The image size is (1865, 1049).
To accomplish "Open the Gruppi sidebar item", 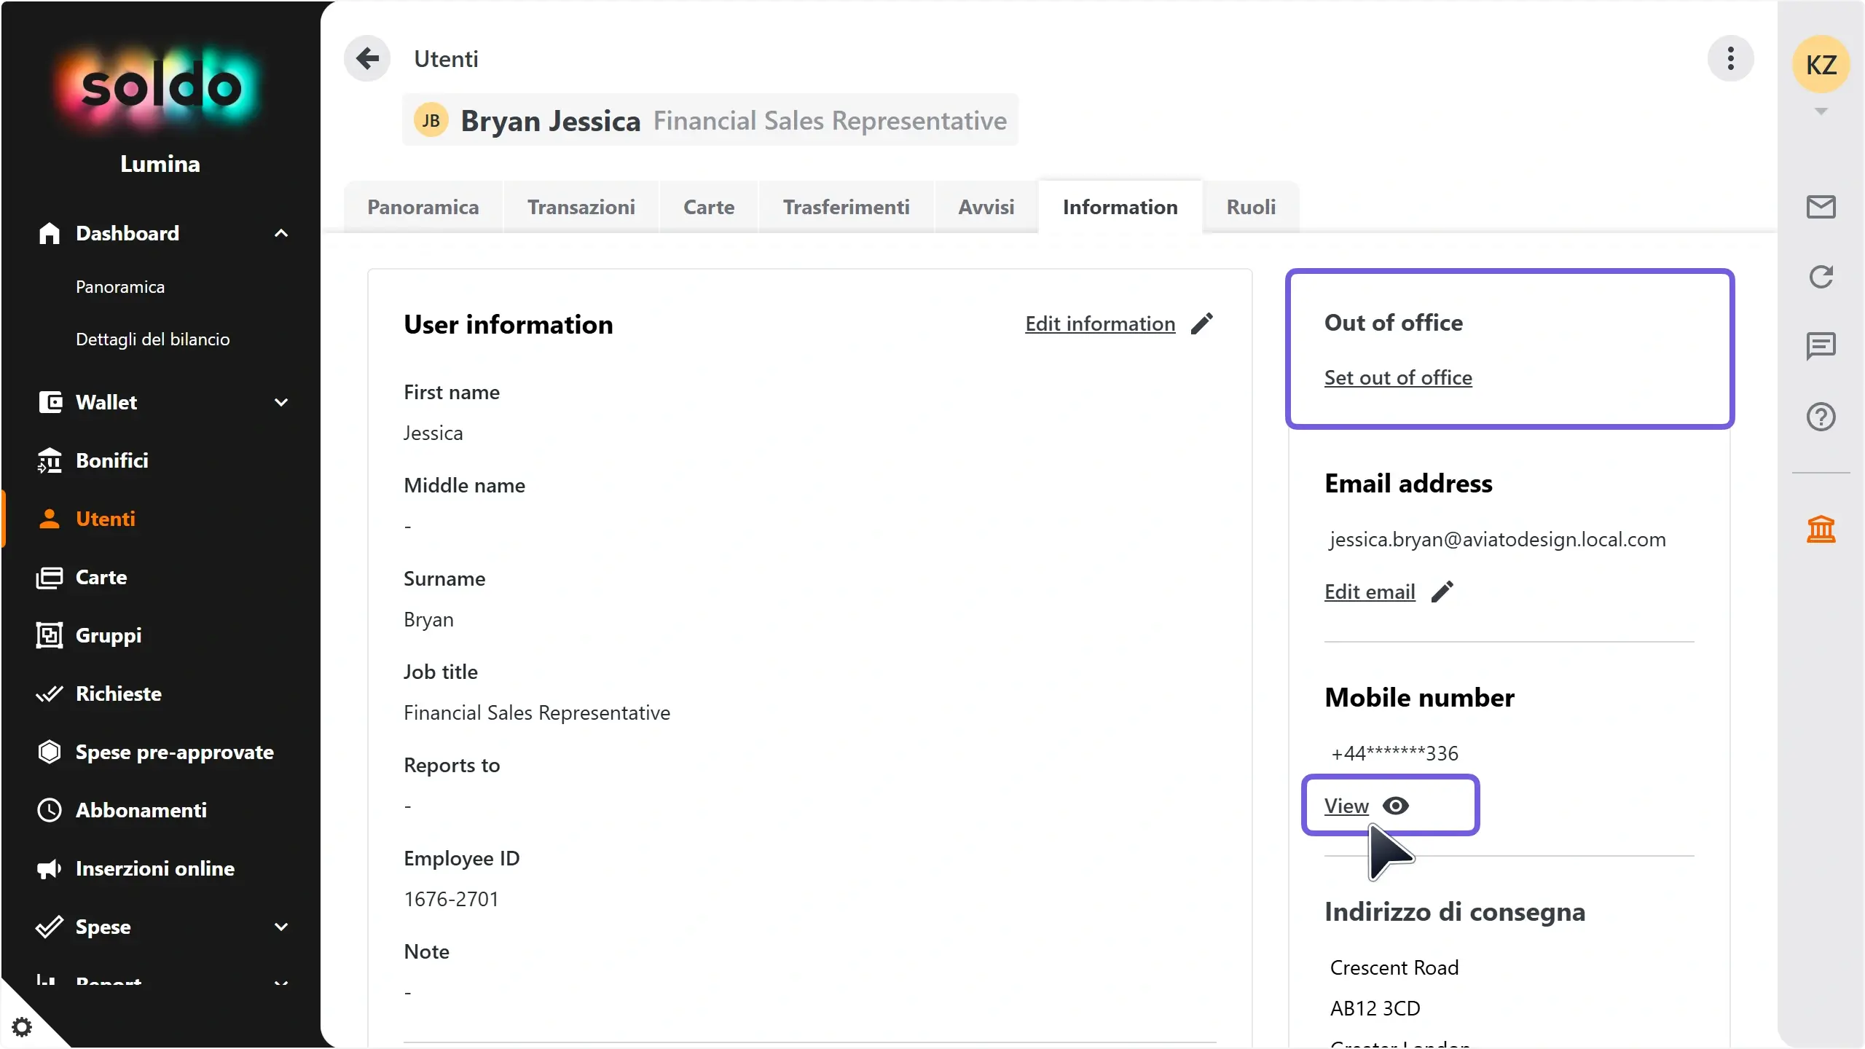I will pyautogui.click(x=109, y=635).
